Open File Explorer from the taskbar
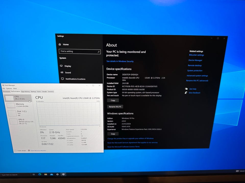The height and width of the screenshot is (183, 245). point(46,174)
